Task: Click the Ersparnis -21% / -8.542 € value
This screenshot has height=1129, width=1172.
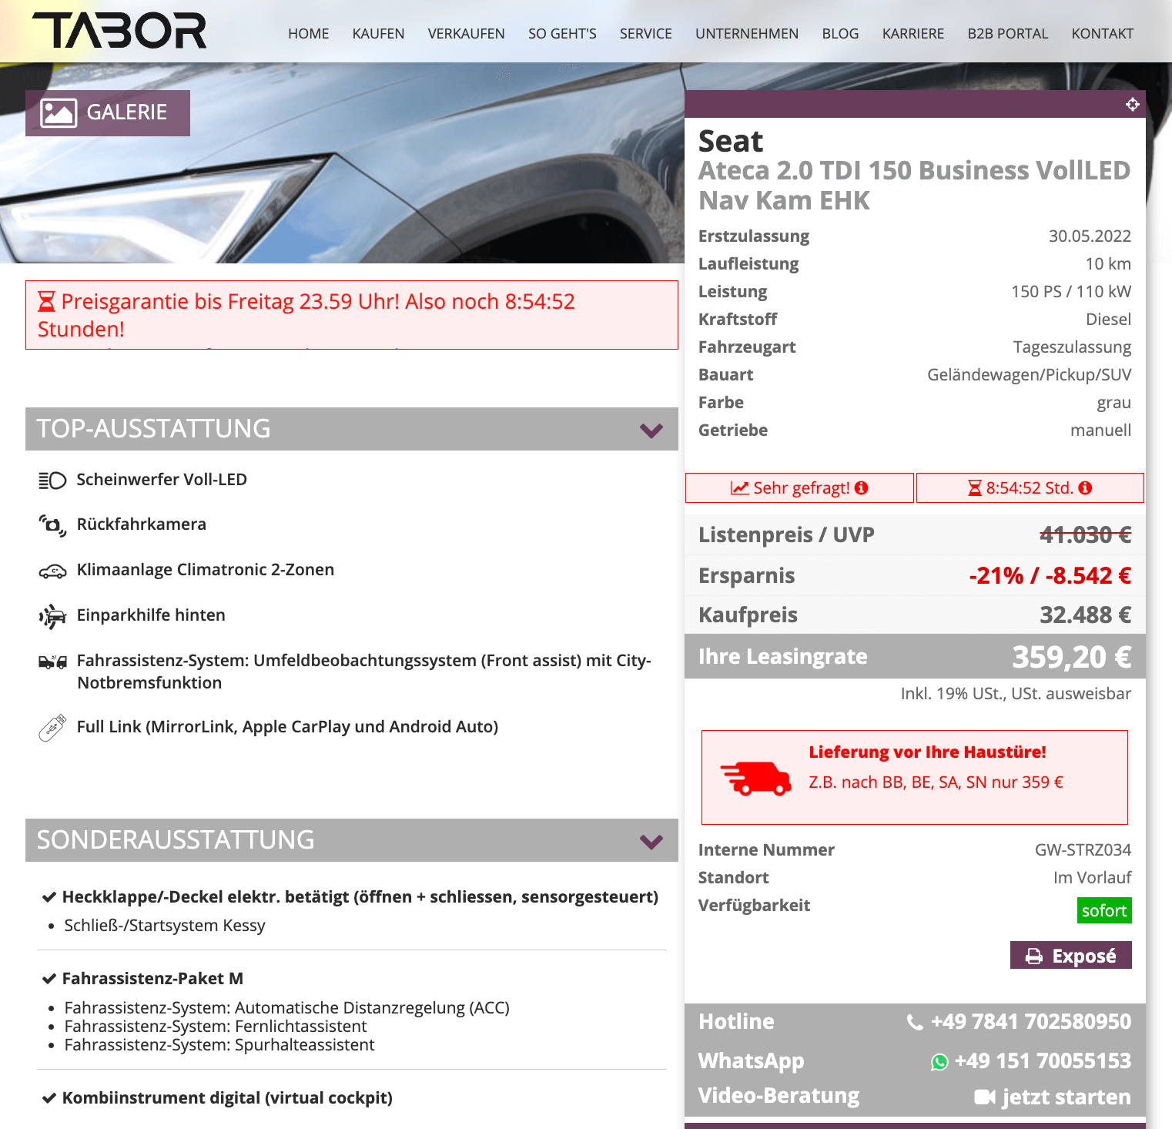Action: (1050, 575)
